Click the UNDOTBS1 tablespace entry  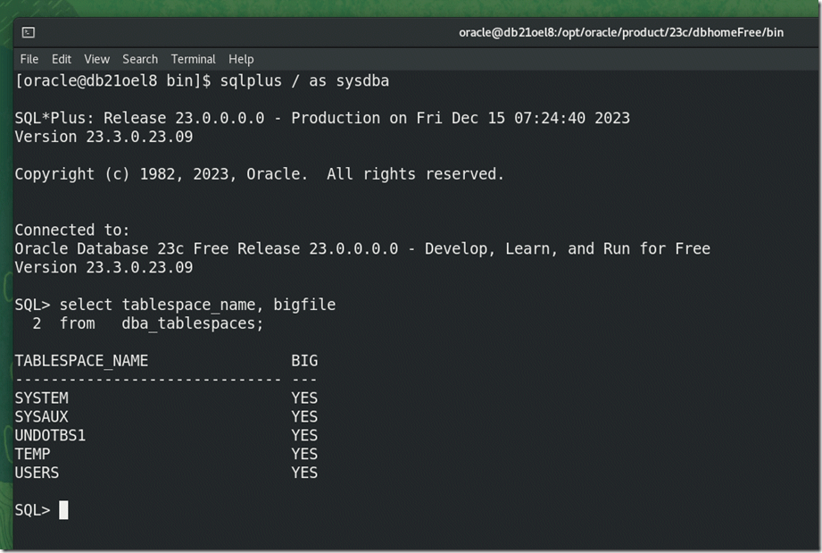point(50,435)
